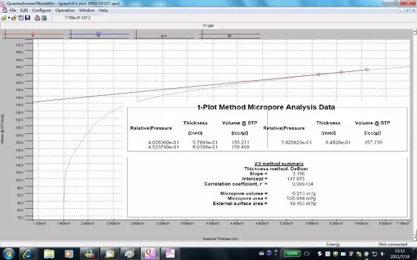Click the 'User:jy' status bar entry
The height and width of the screenshot is (260, 417).
pyautogui.click(x=333, y=244)
